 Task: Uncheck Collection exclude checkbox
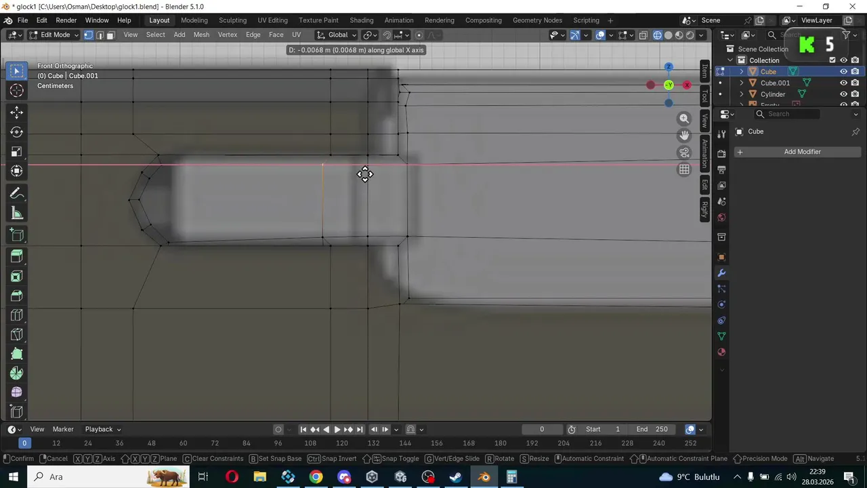point(832,60)
